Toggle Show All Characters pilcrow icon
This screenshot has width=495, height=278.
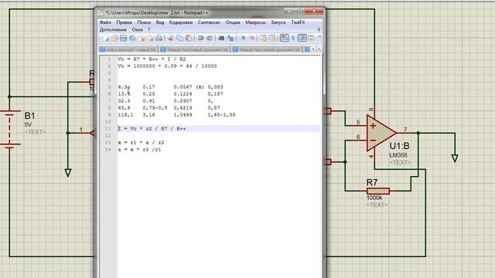(293, 38)
